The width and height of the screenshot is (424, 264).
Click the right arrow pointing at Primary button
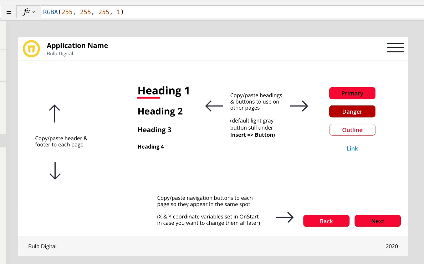tap(299, 106)
